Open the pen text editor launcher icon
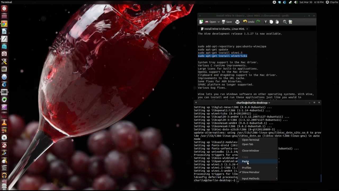The image size is (339, 191). [x=4, y=39]
